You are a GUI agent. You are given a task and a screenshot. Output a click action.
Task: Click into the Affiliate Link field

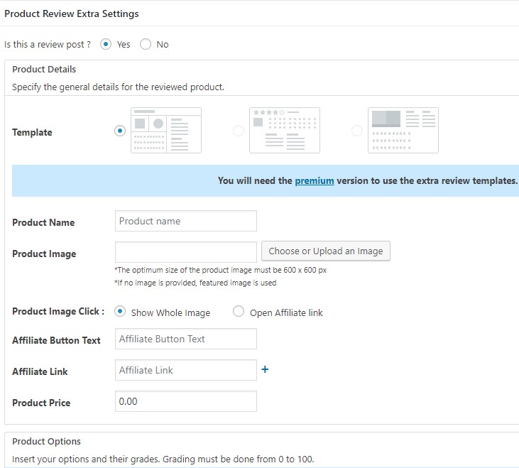pyautogui.click(x=185, y=370)
